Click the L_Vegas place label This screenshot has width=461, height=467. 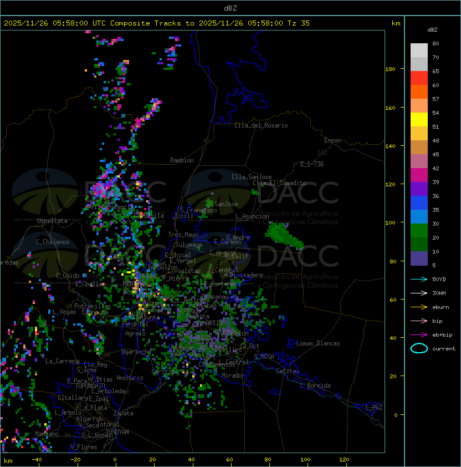64,312
